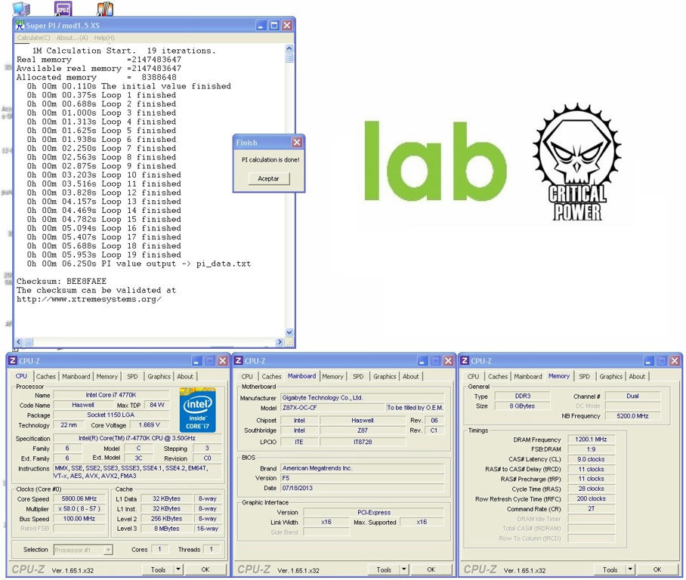Switch to Graphics tab in the CPU window
Screen dimensions: 686x580
coord(159,376)
